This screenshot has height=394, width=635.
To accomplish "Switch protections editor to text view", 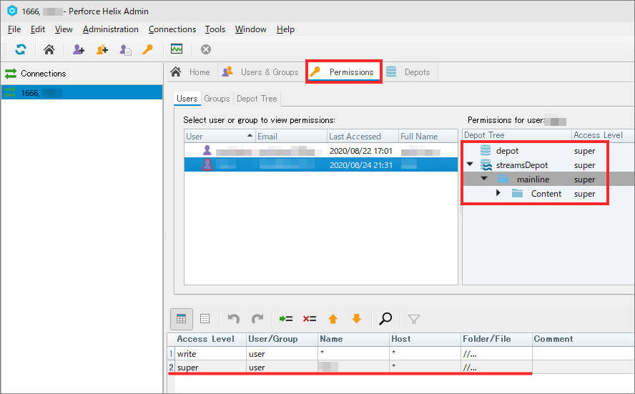I will point(205,319).
